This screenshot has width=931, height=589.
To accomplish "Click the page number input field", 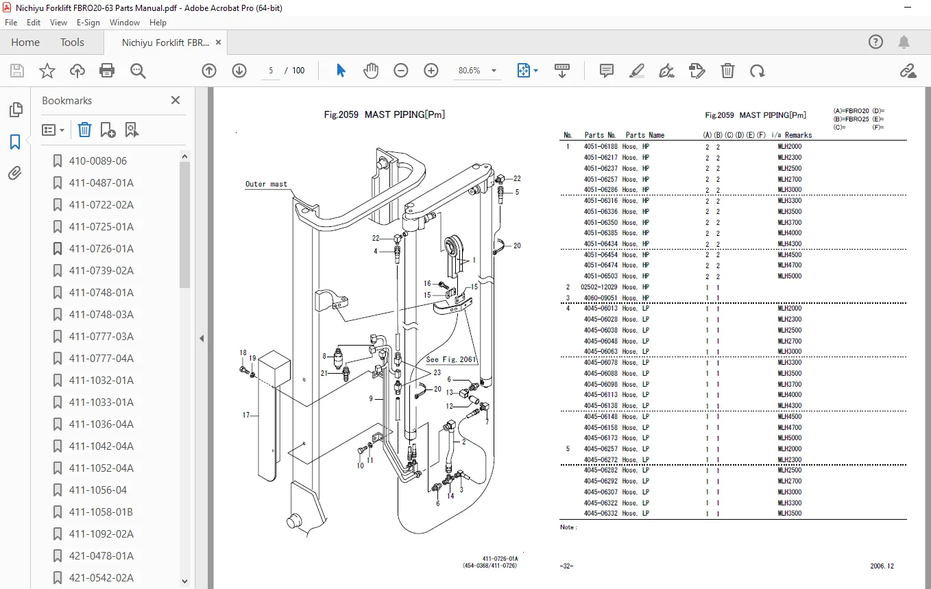I will point(271,71).
